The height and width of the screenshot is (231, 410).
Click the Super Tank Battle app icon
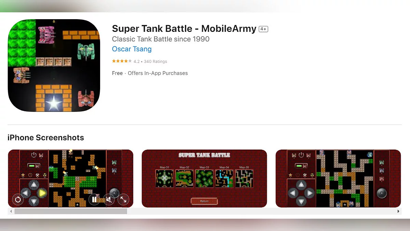click(x=54, y=65)
